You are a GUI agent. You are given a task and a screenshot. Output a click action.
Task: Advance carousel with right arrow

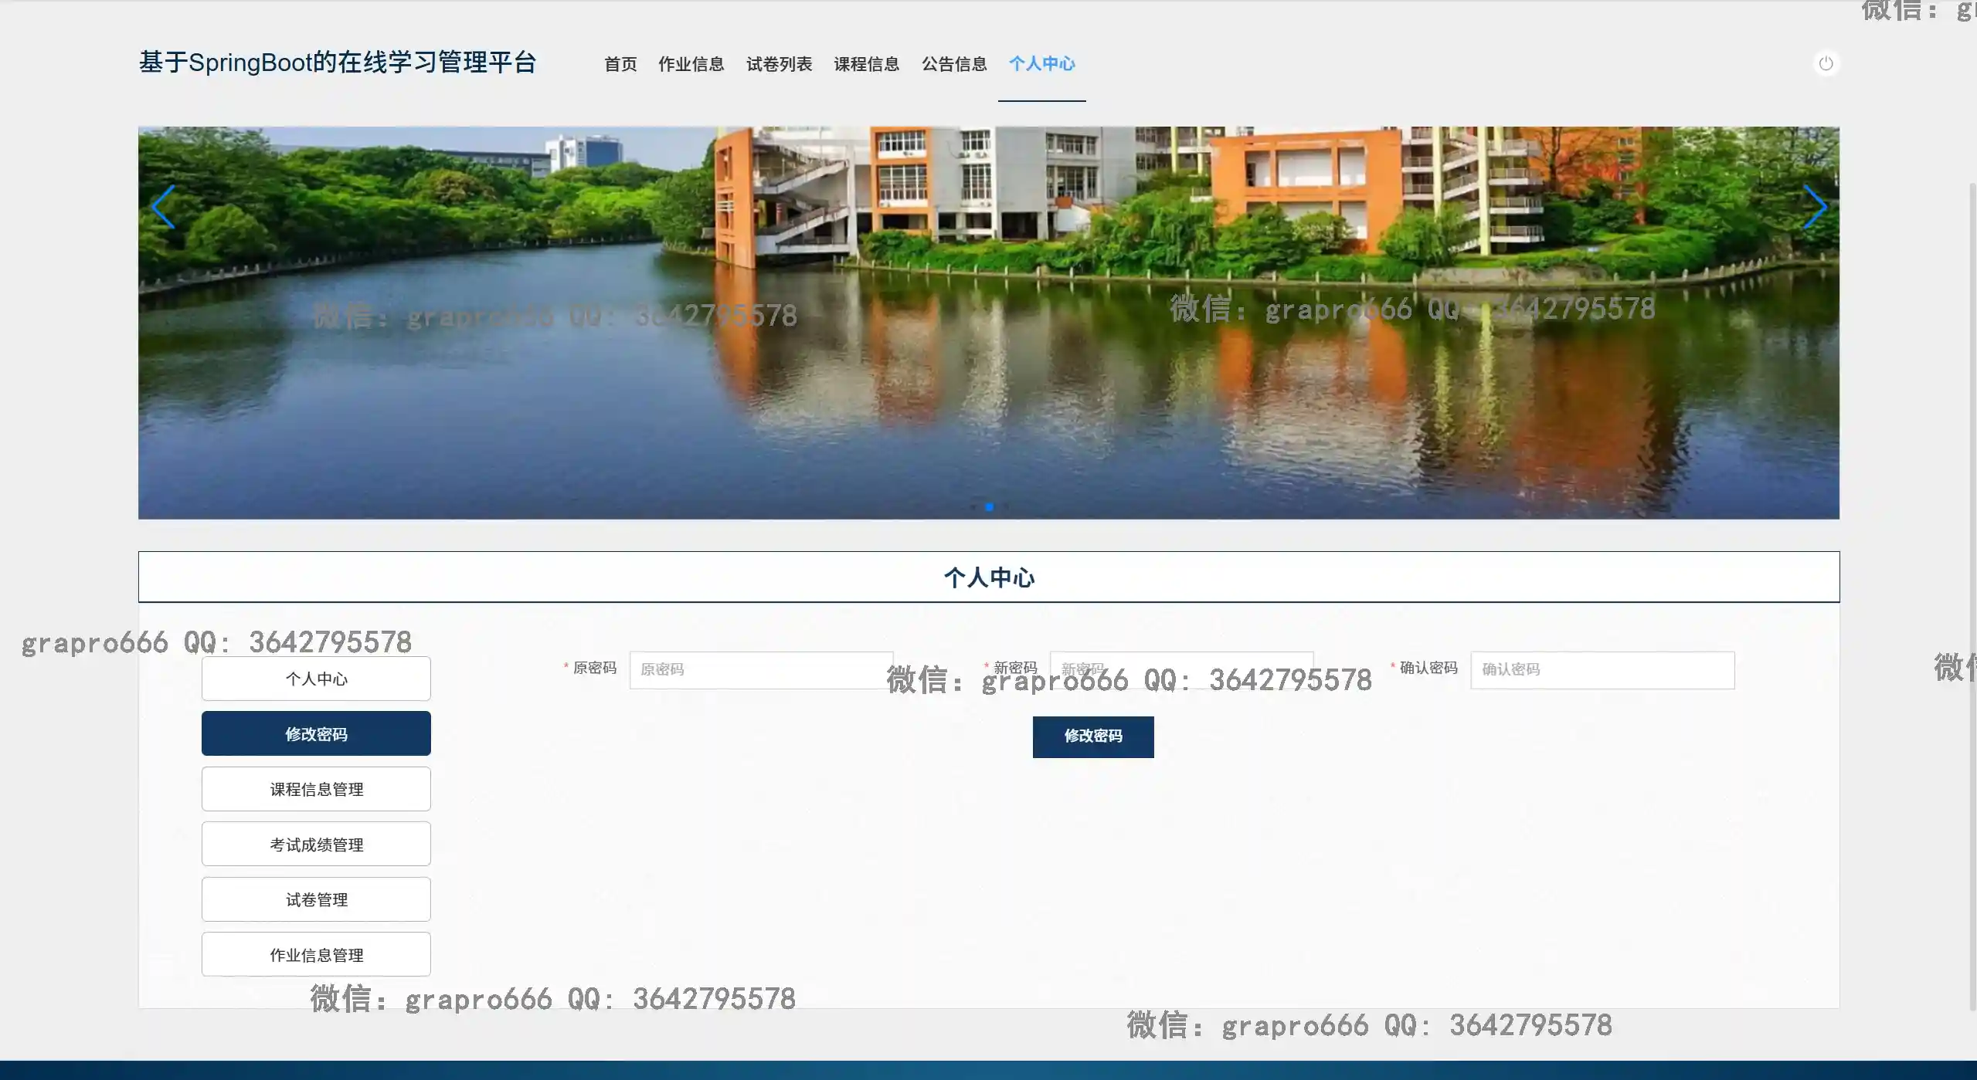[1814, 207]
